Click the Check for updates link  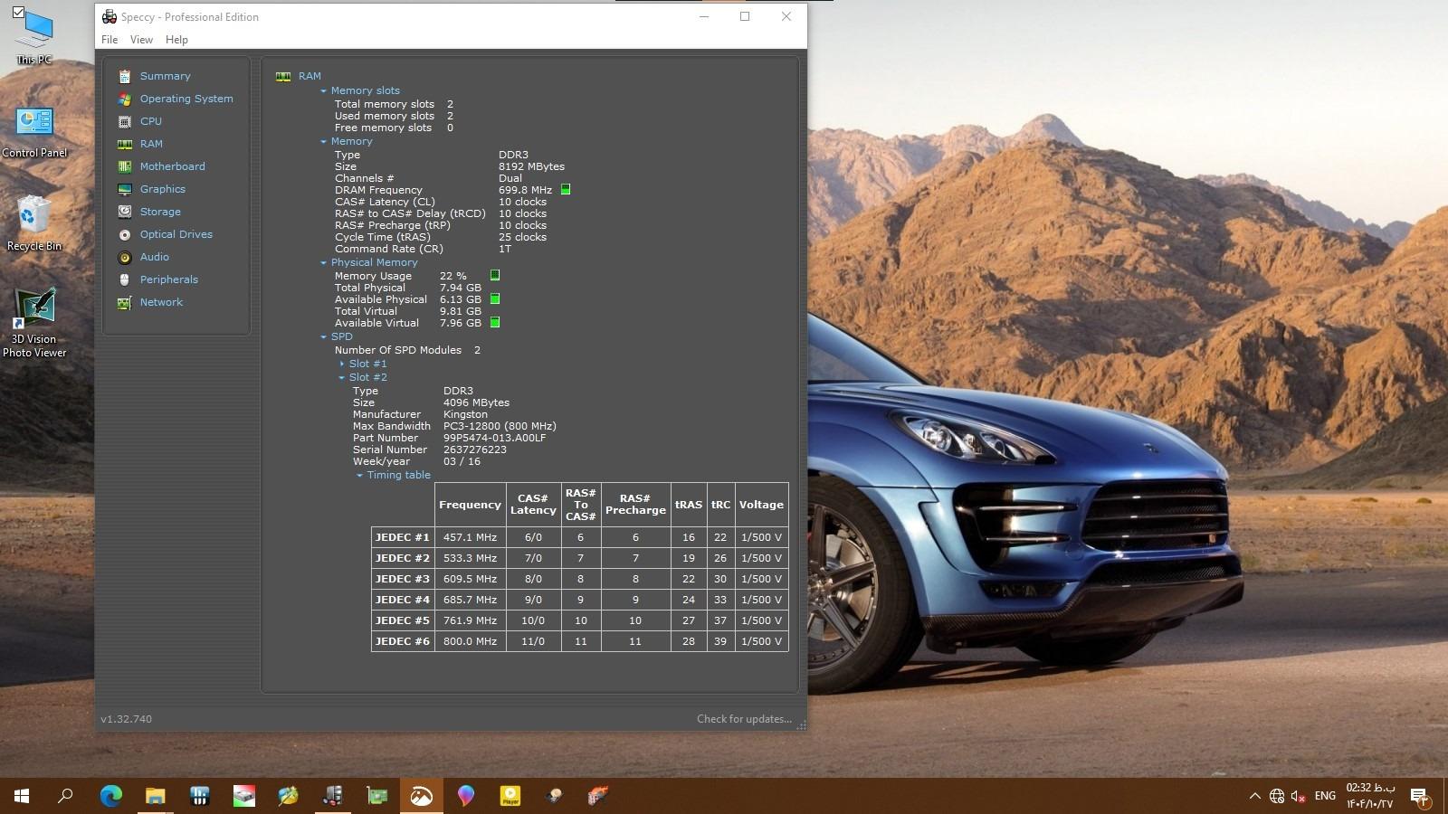coord(743,719)
